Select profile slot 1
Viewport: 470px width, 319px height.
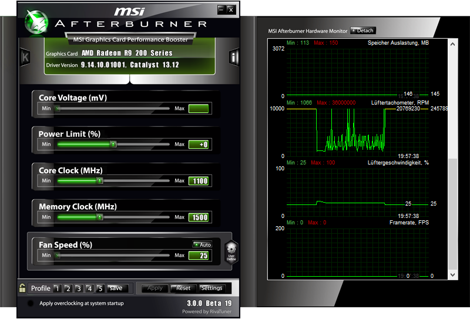coord(57,288)
